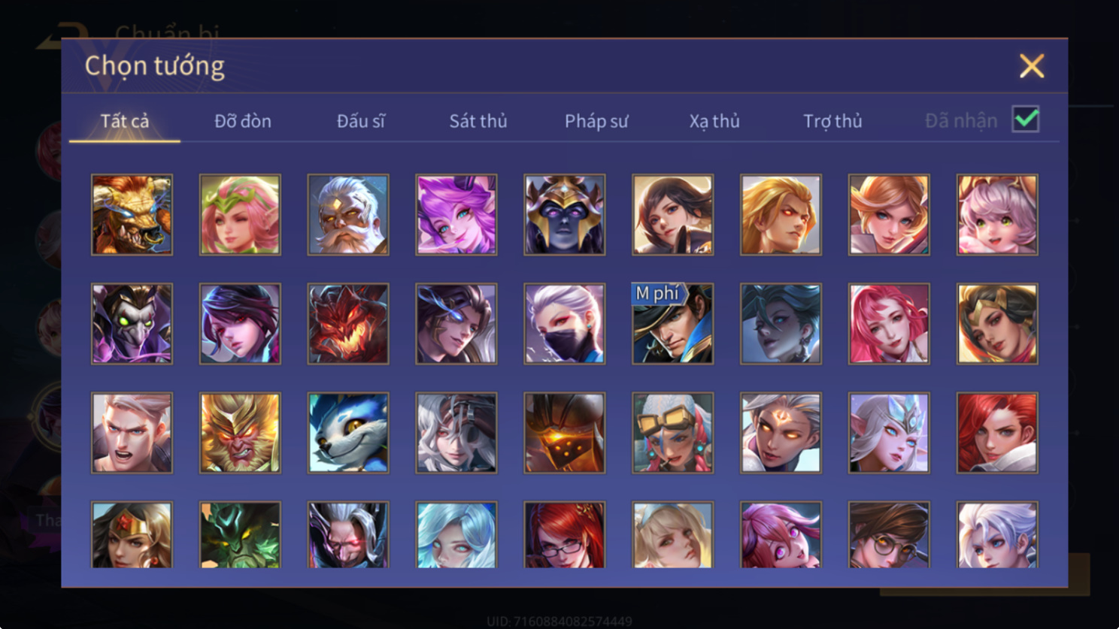The width and height of the screenshot is (1119, 629).
Task: Select the orange beast hero portrait
Action: (132, 215)
